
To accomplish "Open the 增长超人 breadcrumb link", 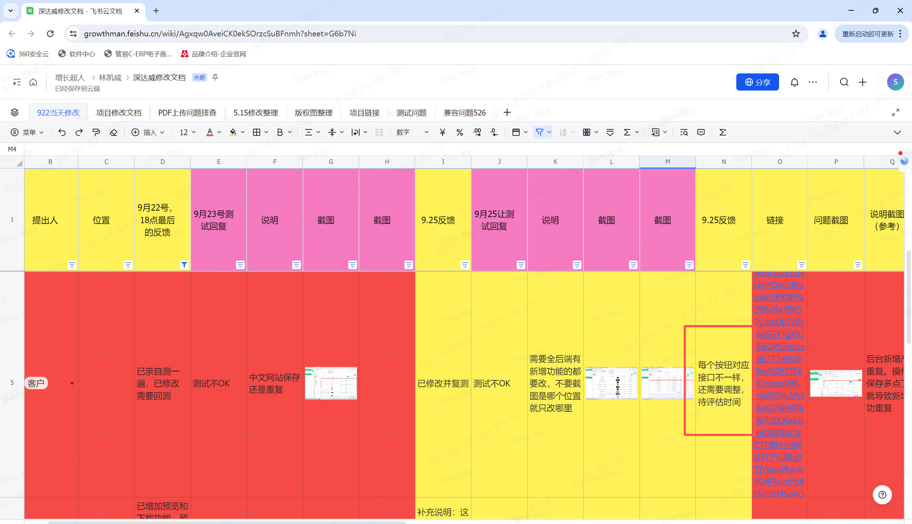I will click(70, 77).
